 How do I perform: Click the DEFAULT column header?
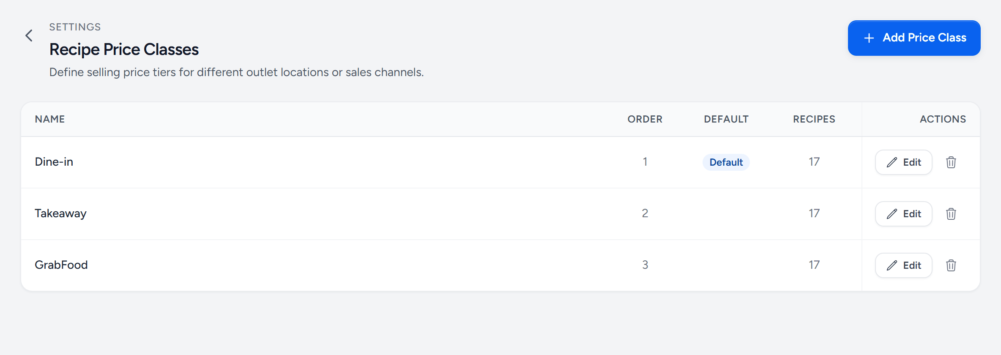point(726,119)
